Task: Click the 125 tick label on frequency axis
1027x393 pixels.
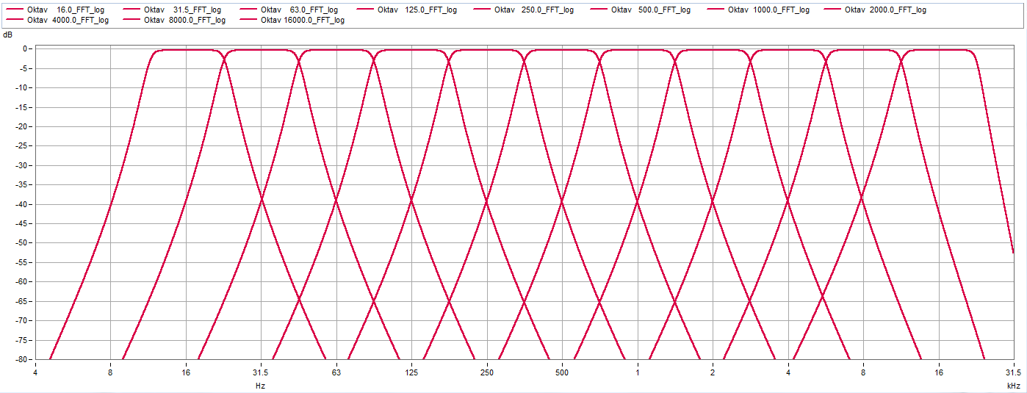Action: point(411,372)
